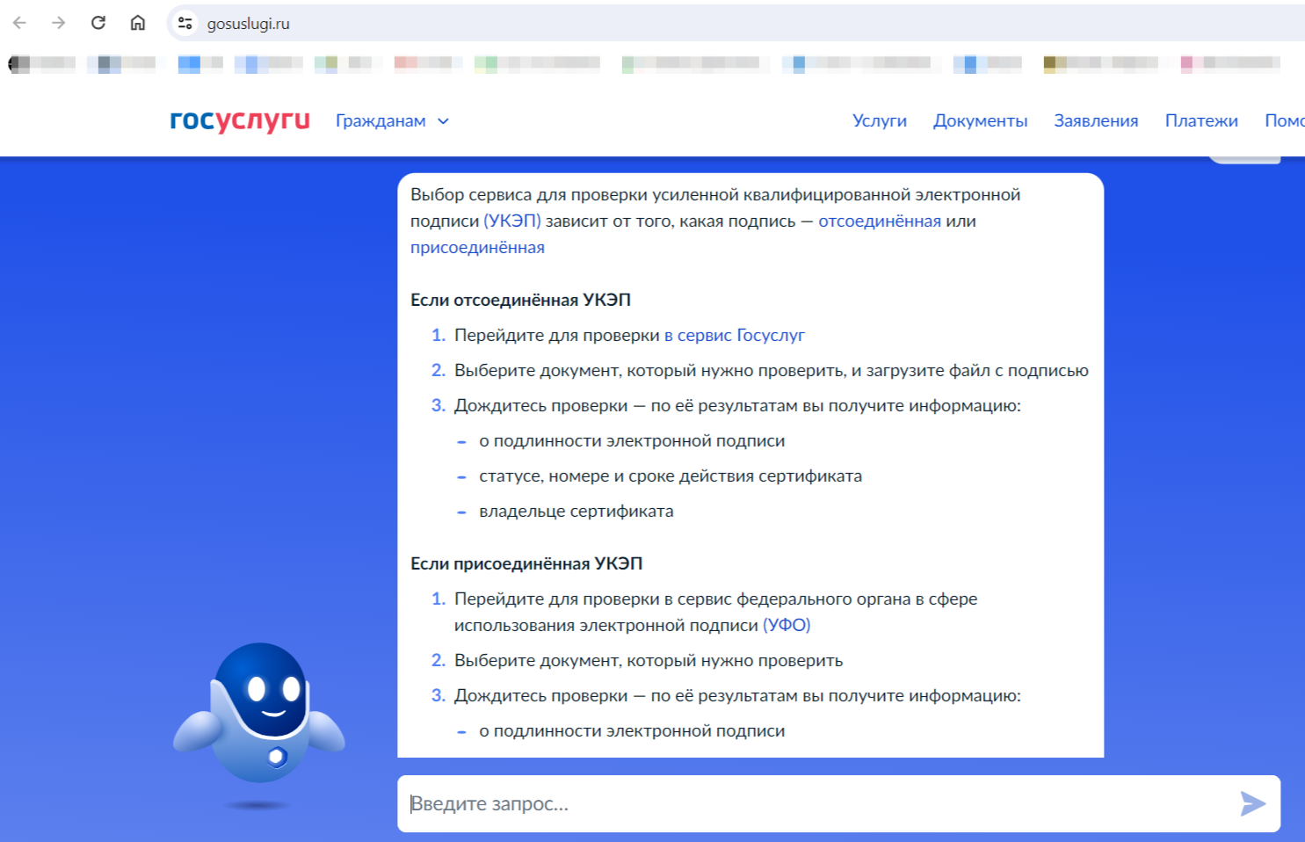Open the Заявления menu item
The height and width of the screenshot is (842, 1305).
[1096, 120]
